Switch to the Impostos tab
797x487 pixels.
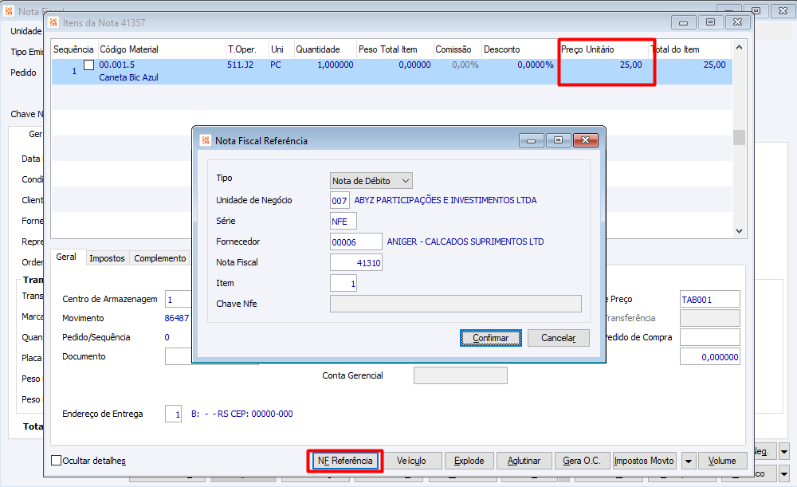tap(107, 258)
